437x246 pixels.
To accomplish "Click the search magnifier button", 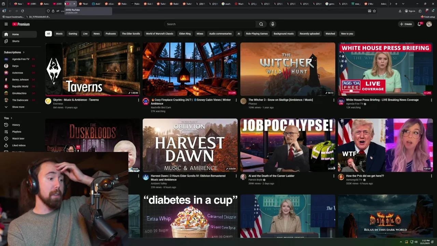I will pos(261,24).
